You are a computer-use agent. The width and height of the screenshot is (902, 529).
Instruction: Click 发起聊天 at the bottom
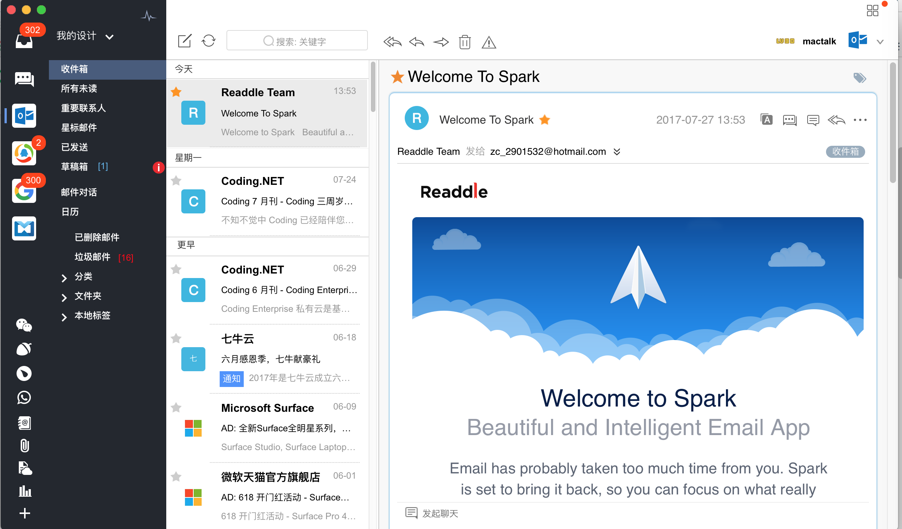click(432, 513)
